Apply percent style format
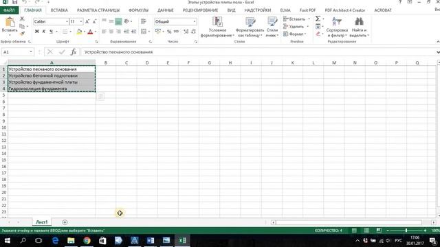 click(x=169, y=32)
